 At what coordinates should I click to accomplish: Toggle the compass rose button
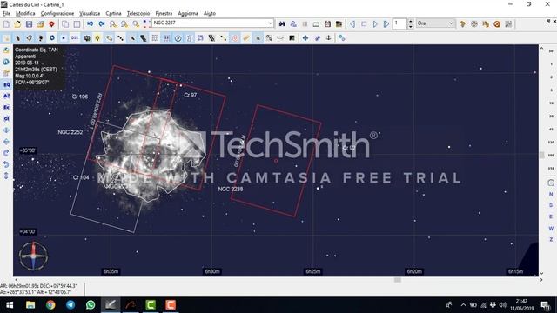coord(178,38)
